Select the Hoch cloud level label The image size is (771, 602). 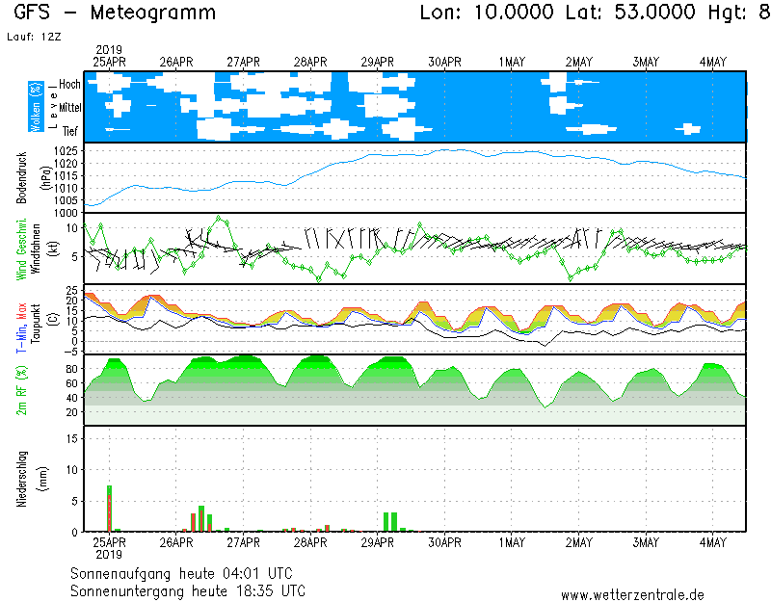point(69,85)
